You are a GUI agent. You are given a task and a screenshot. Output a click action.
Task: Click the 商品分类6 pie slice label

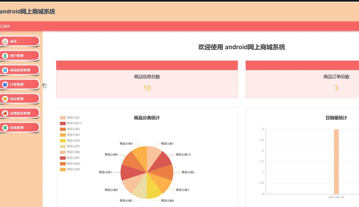click(x=111, y=190)
